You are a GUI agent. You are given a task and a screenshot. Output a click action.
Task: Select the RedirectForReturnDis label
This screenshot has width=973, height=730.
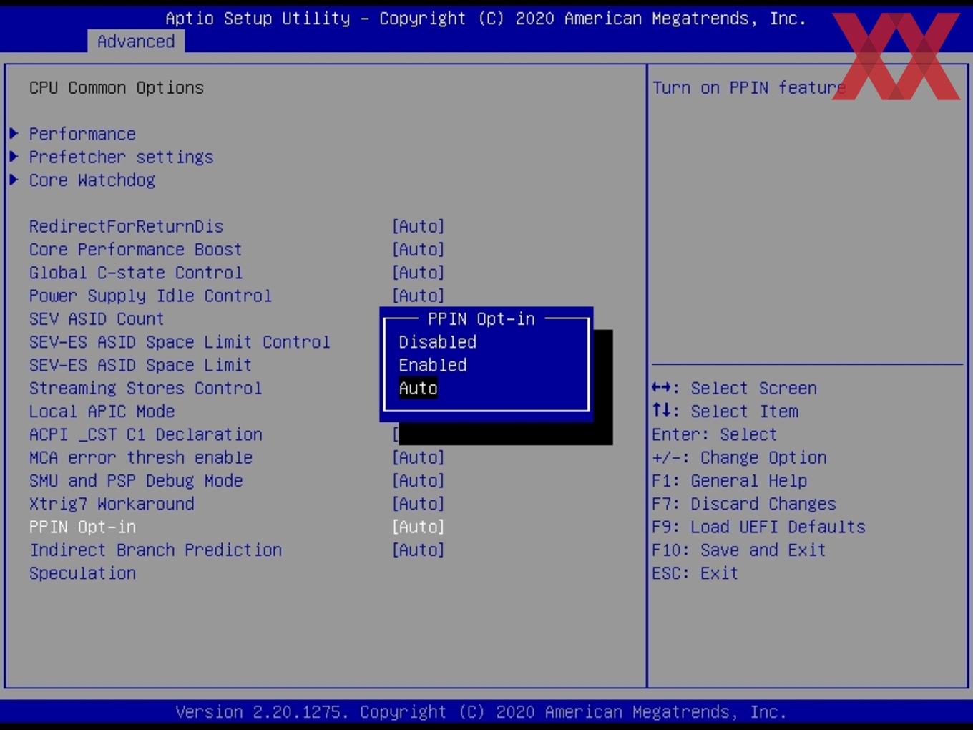[126, 226]
